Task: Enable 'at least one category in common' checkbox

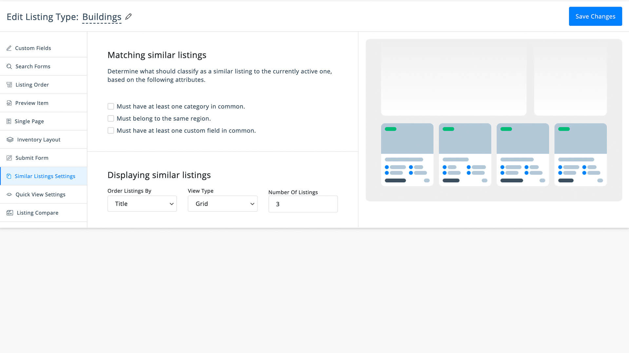Action: tap(111, 107)
